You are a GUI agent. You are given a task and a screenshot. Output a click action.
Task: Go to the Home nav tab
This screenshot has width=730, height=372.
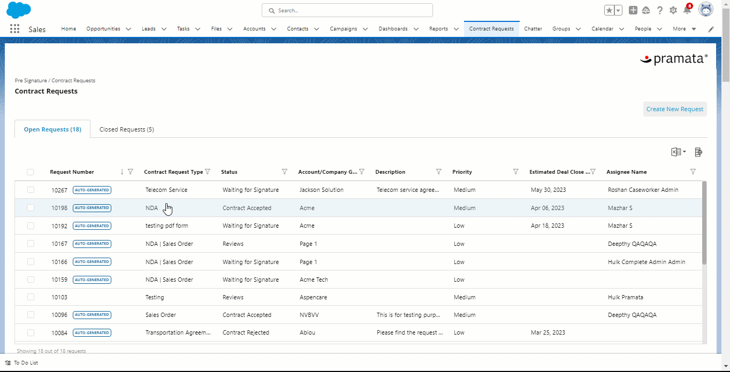[x=69, y=29]
